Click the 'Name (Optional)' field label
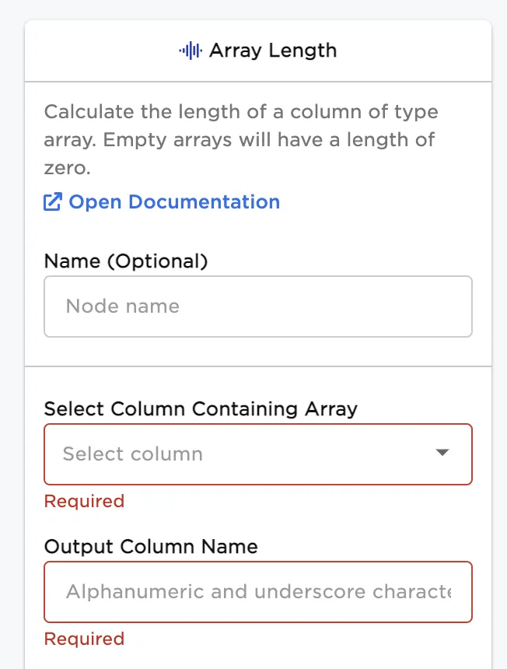 [x=126, y=261]
